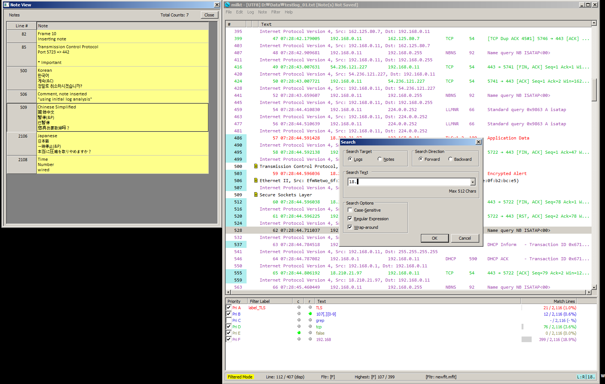Enable the Pri C filter checkbox

point(229,320)
